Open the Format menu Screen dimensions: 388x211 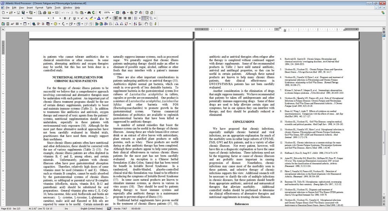pyautogui.click(x=39, y=7)
